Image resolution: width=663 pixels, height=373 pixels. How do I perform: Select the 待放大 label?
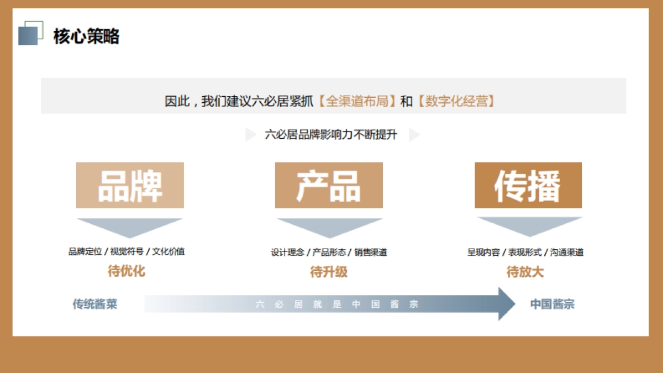525,272
